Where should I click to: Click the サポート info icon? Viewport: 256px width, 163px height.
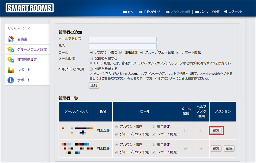pos(11,80)
